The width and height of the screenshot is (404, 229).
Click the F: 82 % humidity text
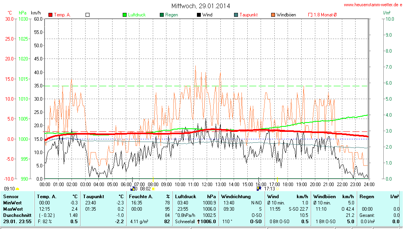pyautogui.click(x=45, y=222)
